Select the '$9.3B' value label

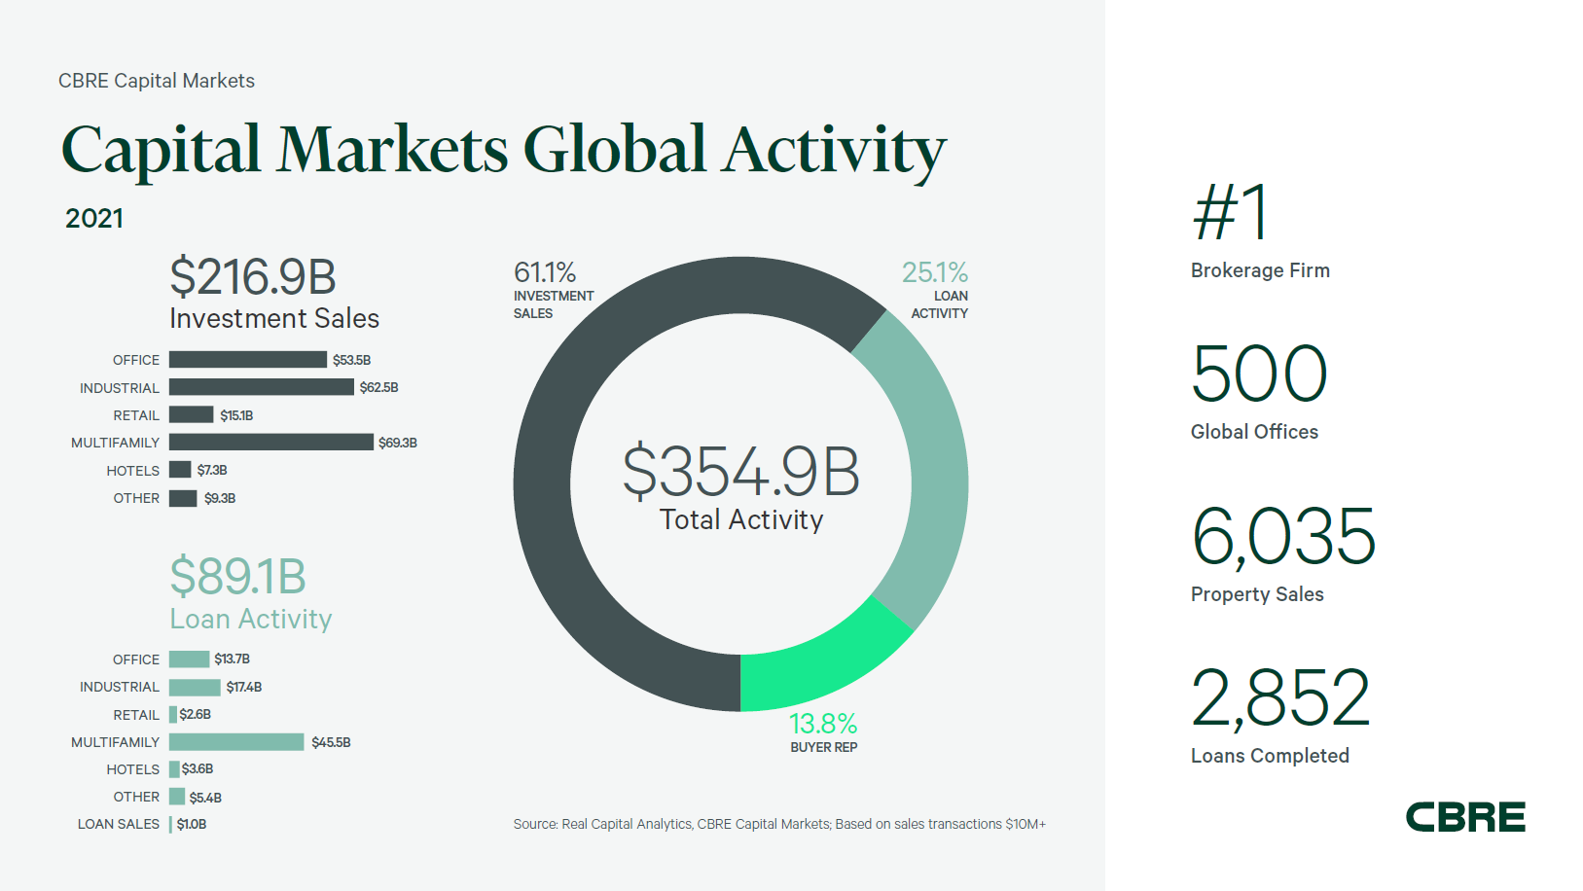pos(220,498)
